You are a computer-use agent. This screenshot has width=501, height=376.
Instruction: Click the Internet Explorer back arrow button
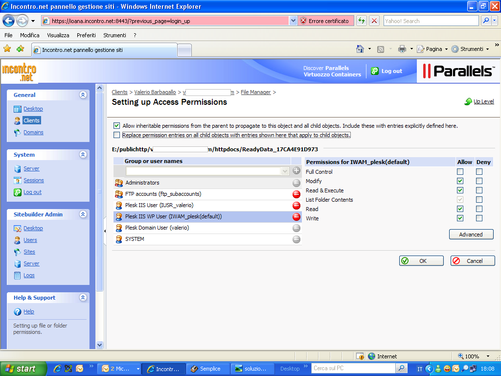point(9,21)
